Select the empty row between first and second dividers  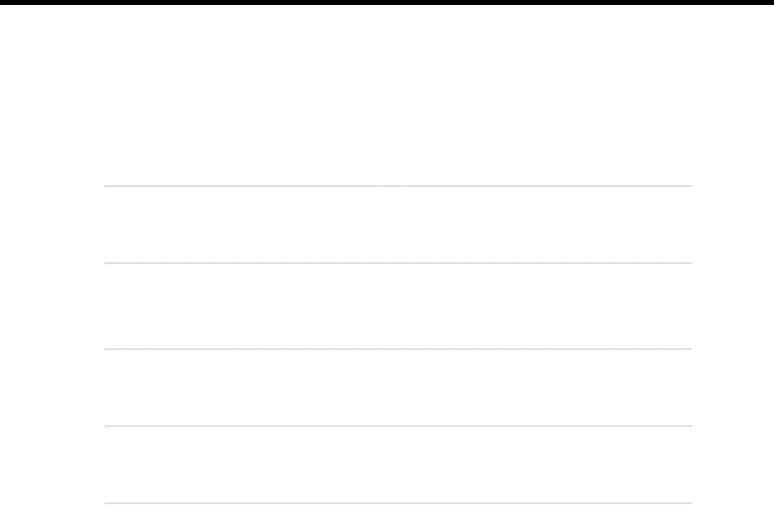tap(398, 224)
